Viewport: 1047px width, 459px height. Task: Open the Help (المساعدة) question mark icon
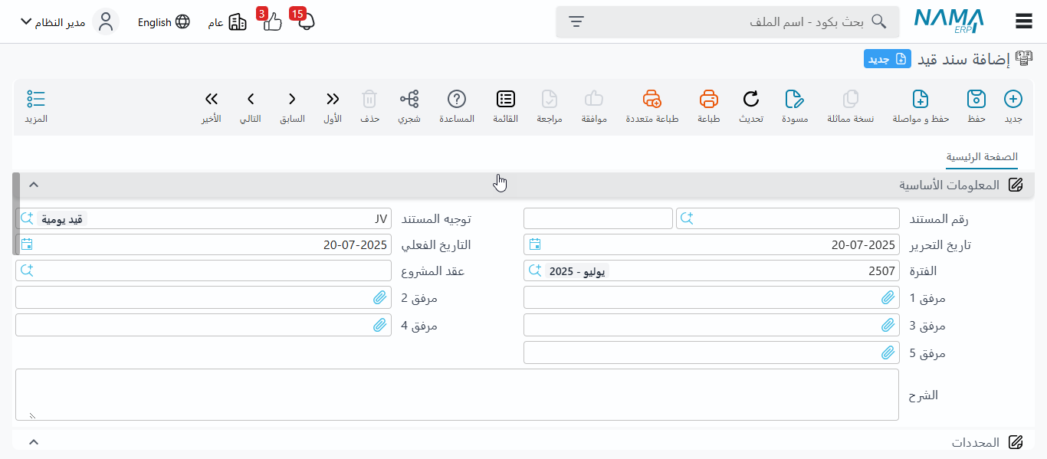[x=457, y=100]
